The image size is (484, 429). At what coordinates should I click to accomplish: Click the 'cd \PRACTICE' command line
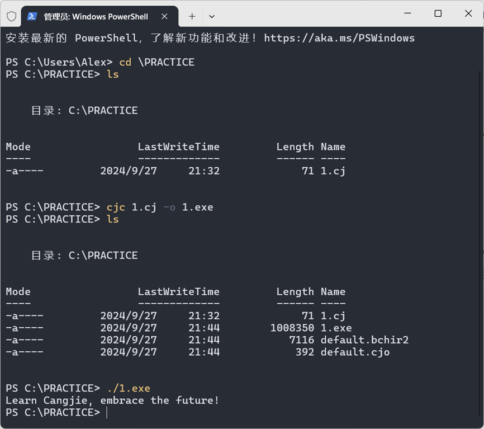click(157, 63)
